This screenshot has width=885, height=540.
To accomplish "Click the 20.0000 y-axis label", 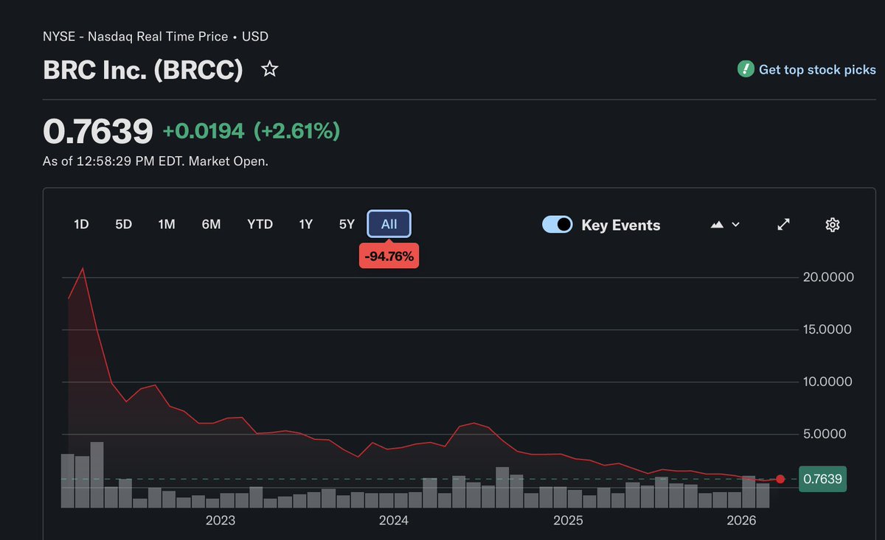I will pyautogui.click(x=827, y=277).
